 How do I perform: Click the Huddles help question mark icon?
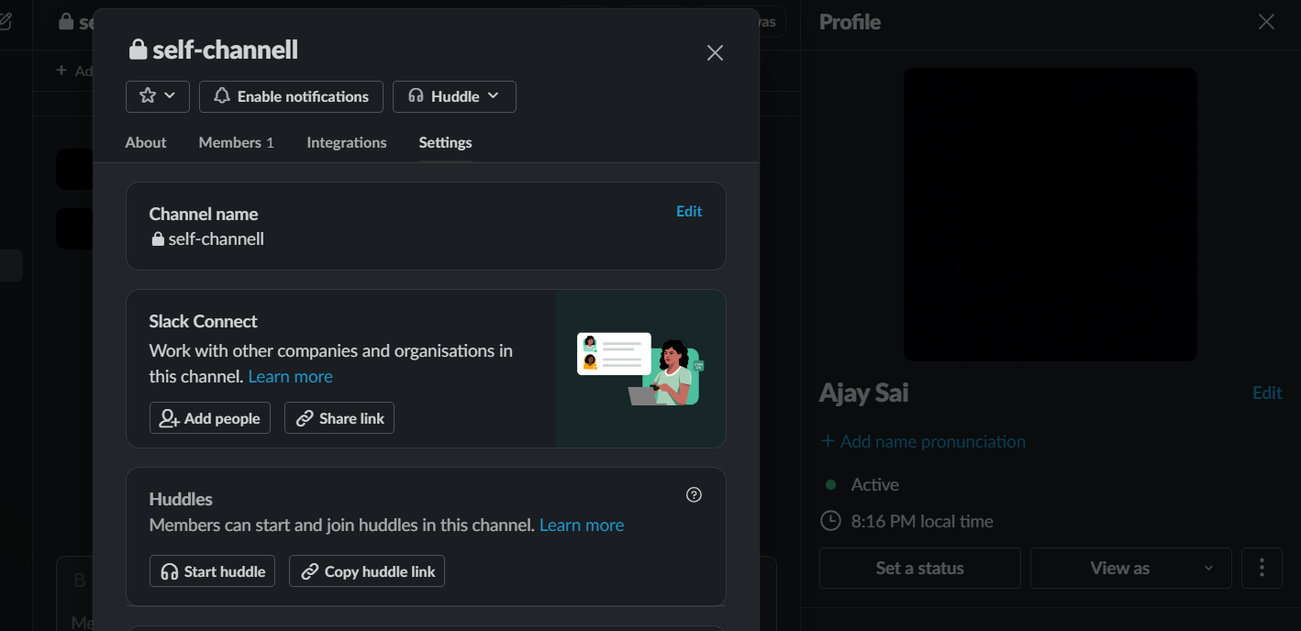click(x=694, y=495)
